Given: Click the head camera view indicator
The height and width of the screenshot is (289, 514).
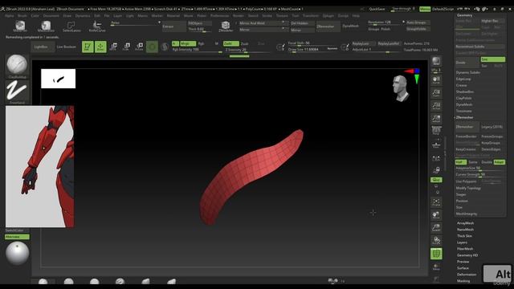Looking at the screenshot, I should [401, 88].
